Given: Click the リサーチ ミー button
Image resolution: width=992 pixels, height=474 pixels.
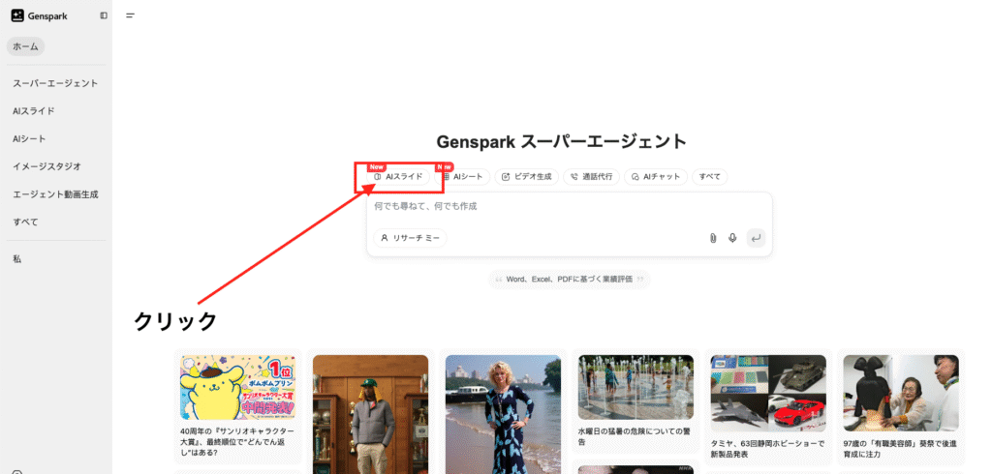Looking at the screenshot, I should 410,238.
